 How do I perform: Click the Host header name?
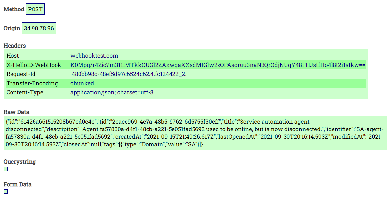[13, 56]
